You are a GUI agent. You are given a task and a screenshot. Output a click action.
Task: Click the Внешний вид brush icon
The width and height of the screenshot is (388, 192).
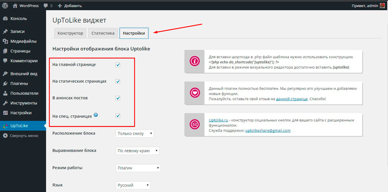point(6,74)
